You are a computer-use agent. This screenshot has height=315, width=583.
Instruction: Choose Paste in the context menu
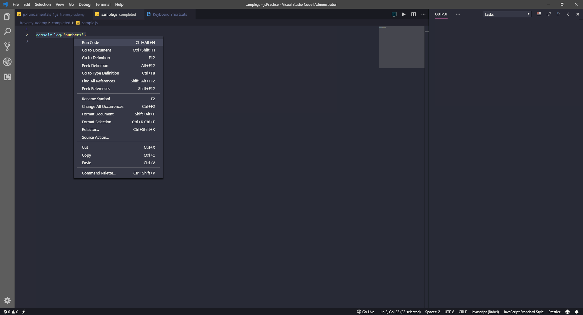pos(118,163)
